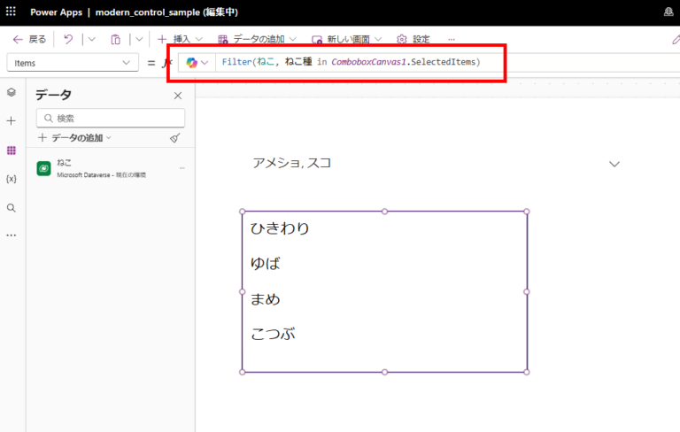
Task: Click the 戻る back button
Action: (x=29, y=39)
